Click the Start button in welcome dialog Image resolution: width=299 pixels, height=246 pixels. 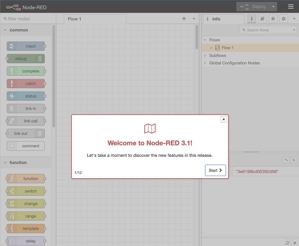tap(215, 170)
